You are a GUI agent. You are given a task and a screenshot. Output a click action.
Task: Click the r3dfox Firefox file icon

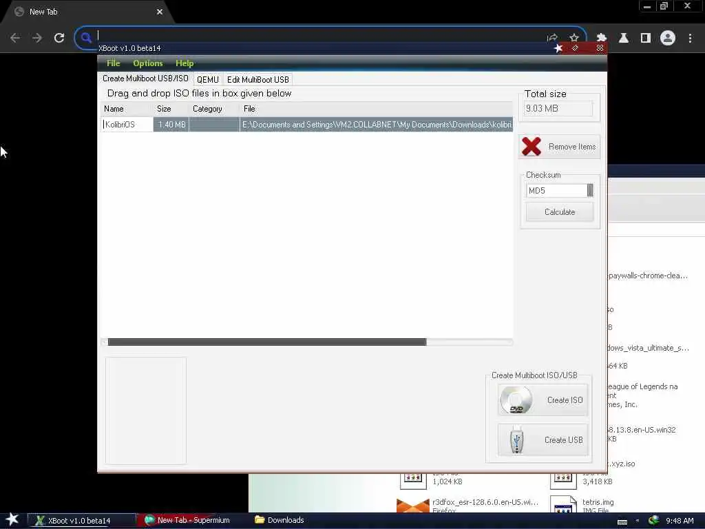413,505
